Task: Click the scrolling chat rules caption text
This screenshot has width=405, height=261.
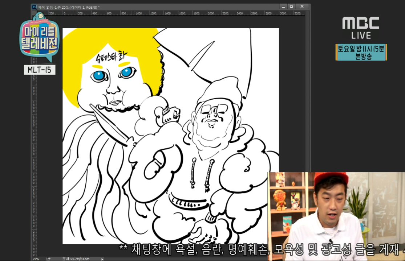Action: (262, 250)
